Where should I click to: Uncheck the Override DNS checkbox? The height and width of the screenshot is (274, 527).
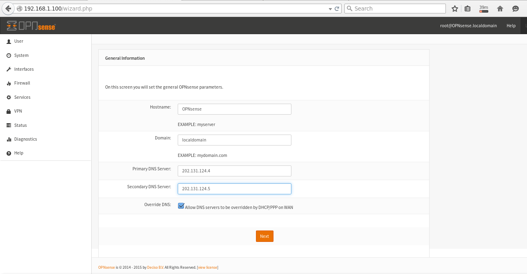(181, 206)
